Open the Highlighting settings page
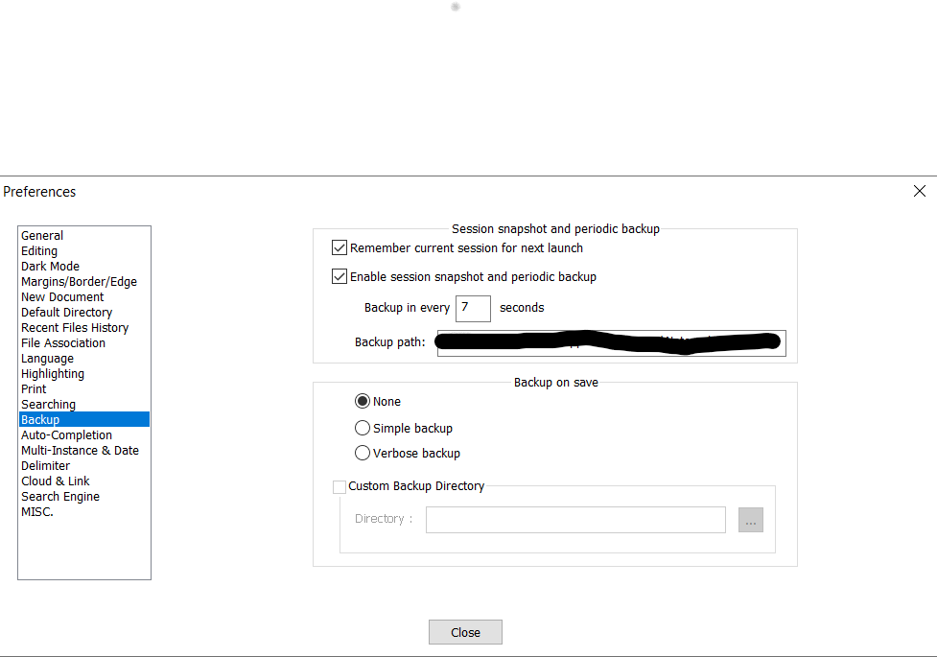 pos(52,373)
